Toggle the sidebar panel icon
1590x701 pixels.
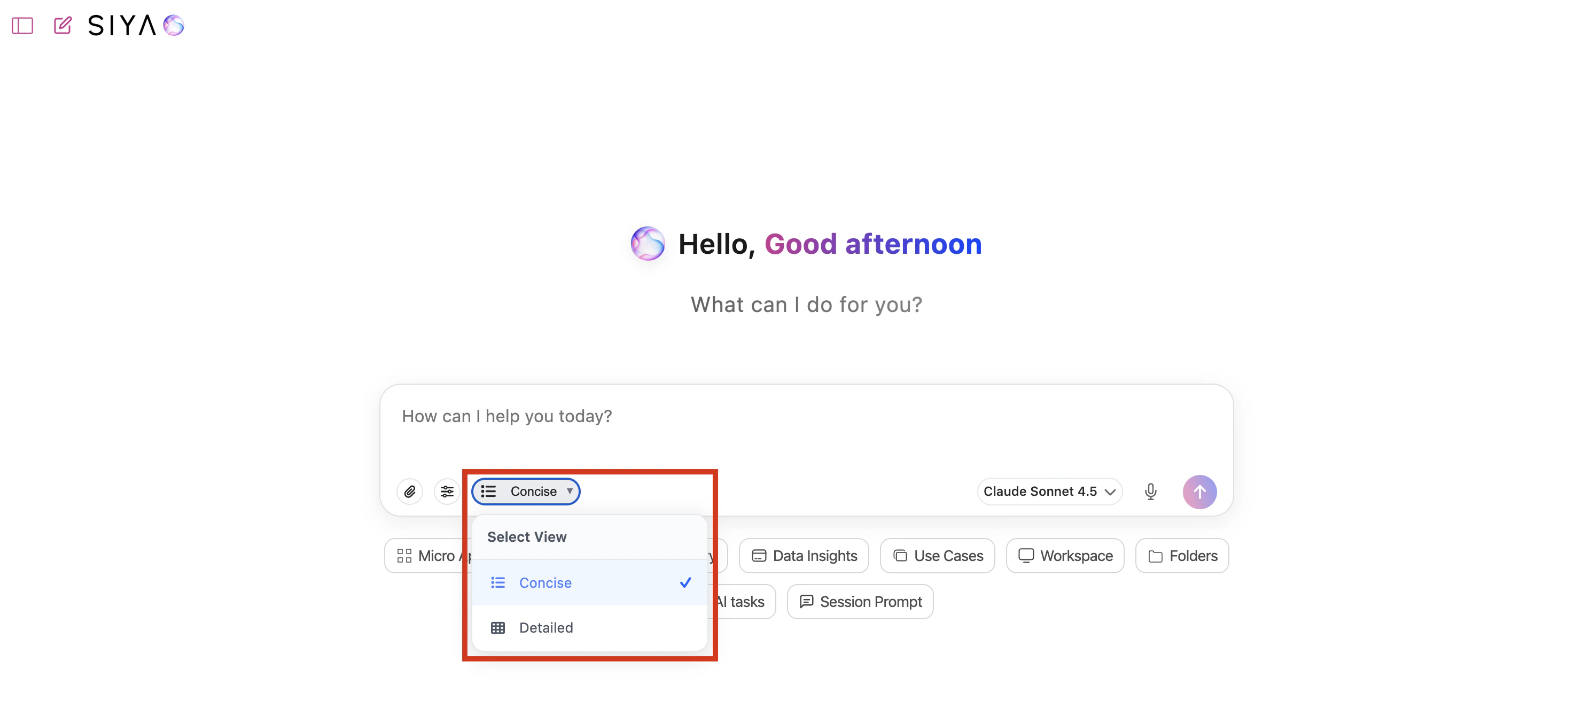[x=22, y=25]
